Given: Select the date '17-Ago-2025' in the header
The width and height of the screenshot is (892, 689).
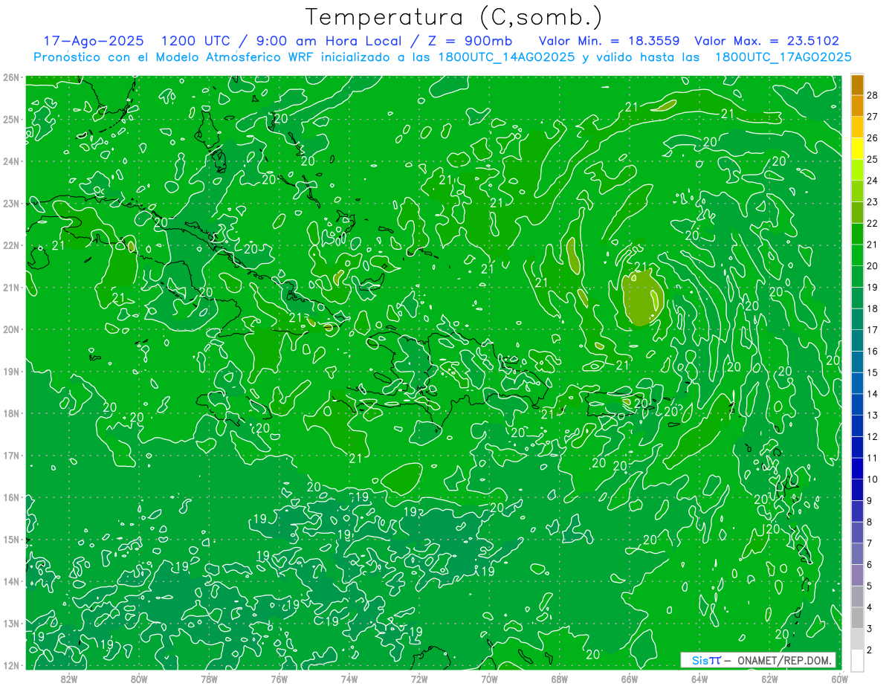Looking at the screenshot, I should (x=92, y=41).
